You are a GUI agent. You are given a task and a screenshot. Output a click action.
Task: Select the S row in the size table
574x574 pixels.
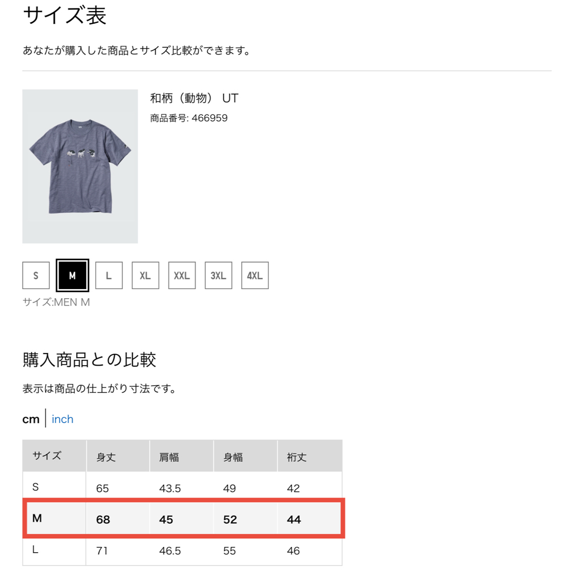182,487
